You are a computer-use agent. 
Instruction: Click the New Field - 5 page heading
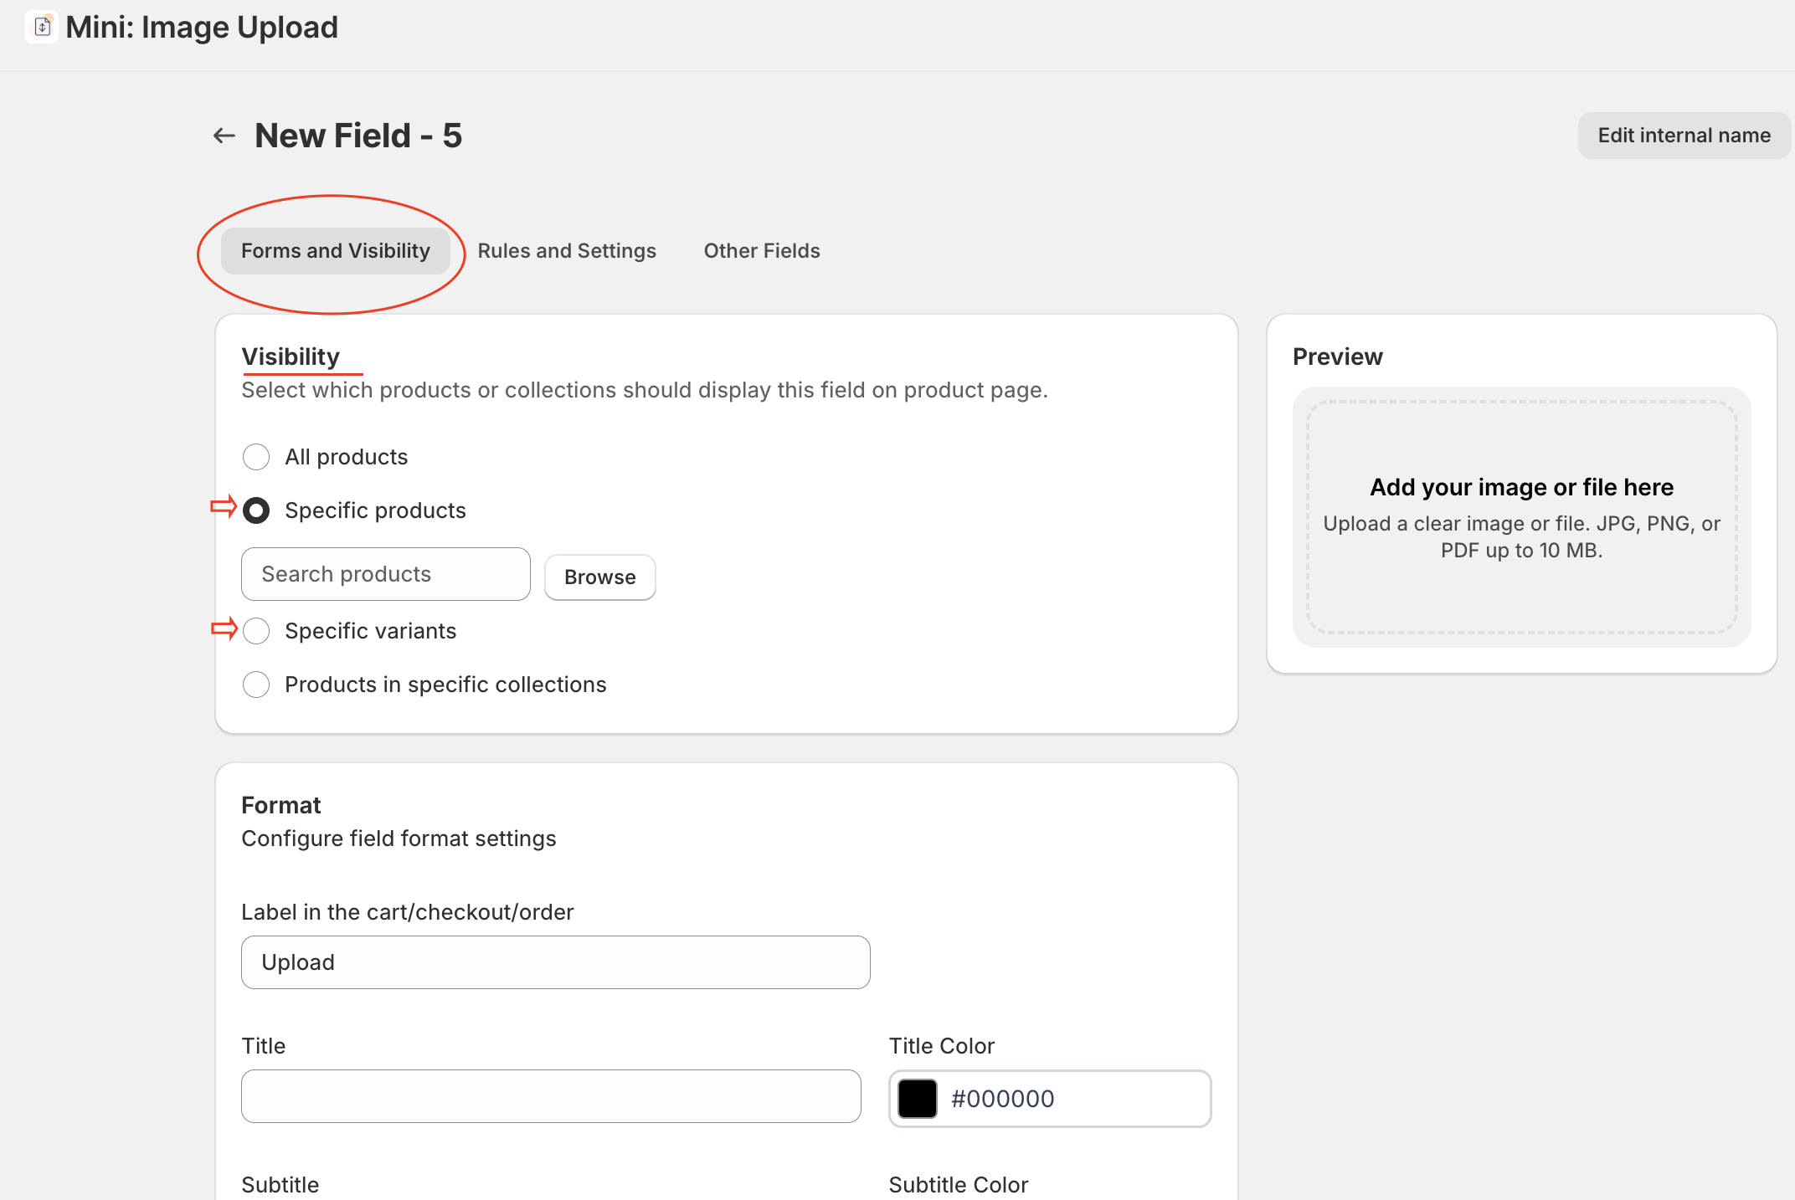[x=358, y=136]
